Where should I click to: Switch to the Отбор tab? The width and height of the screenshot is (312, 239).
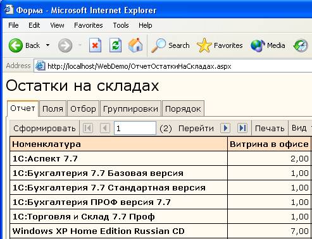click(x=83, y=108)
